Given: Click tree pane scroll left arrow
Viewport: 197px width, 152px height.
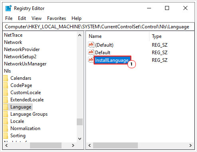Looking at the screenshot, I should 6,145.
